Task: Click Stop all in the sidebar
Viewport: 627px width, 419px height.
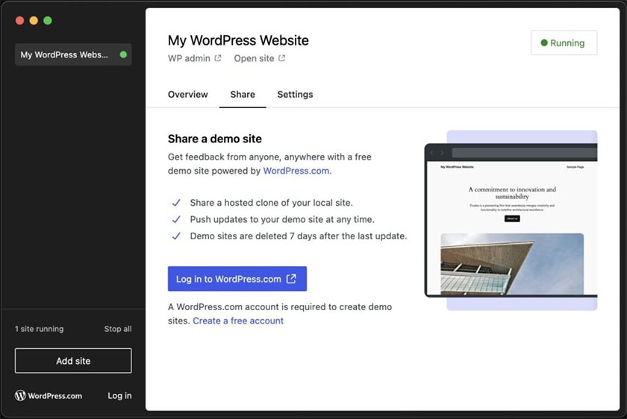Action: point(117,329)
